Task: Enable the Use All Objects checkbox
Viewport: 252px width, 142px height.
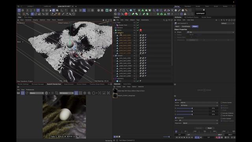Action: click(x=222, y=116)
